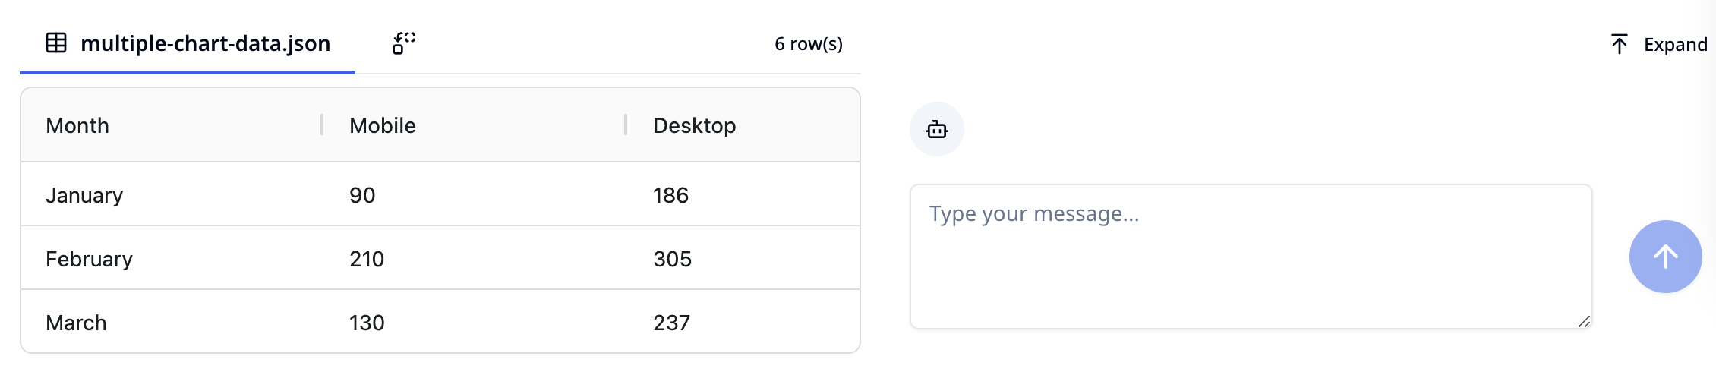
Task: Select the Desktop column header
Action: coord(694,125)
